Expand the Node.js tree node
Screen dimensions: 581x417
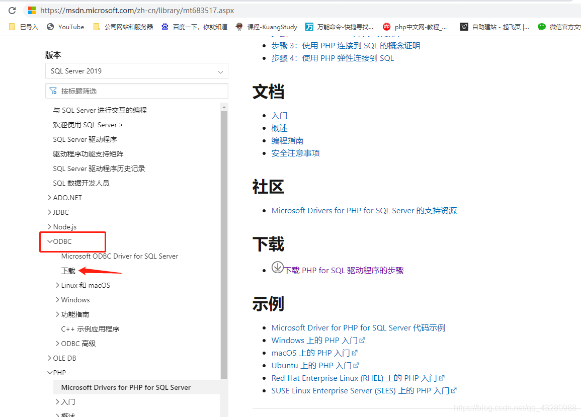pos(49,226)
